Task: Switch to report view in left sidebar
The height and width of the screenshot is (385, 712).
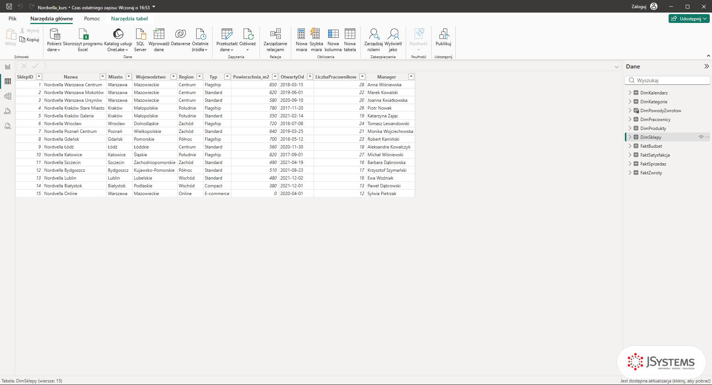Action: [8, 67]
